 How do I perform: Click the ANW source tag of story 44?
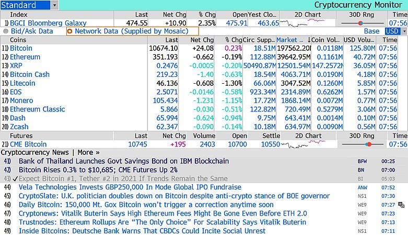pos(362,187)
